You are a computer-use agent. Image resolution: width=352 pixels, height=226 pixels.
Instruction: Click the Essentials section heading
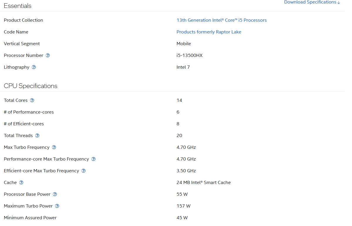(18, 6)
